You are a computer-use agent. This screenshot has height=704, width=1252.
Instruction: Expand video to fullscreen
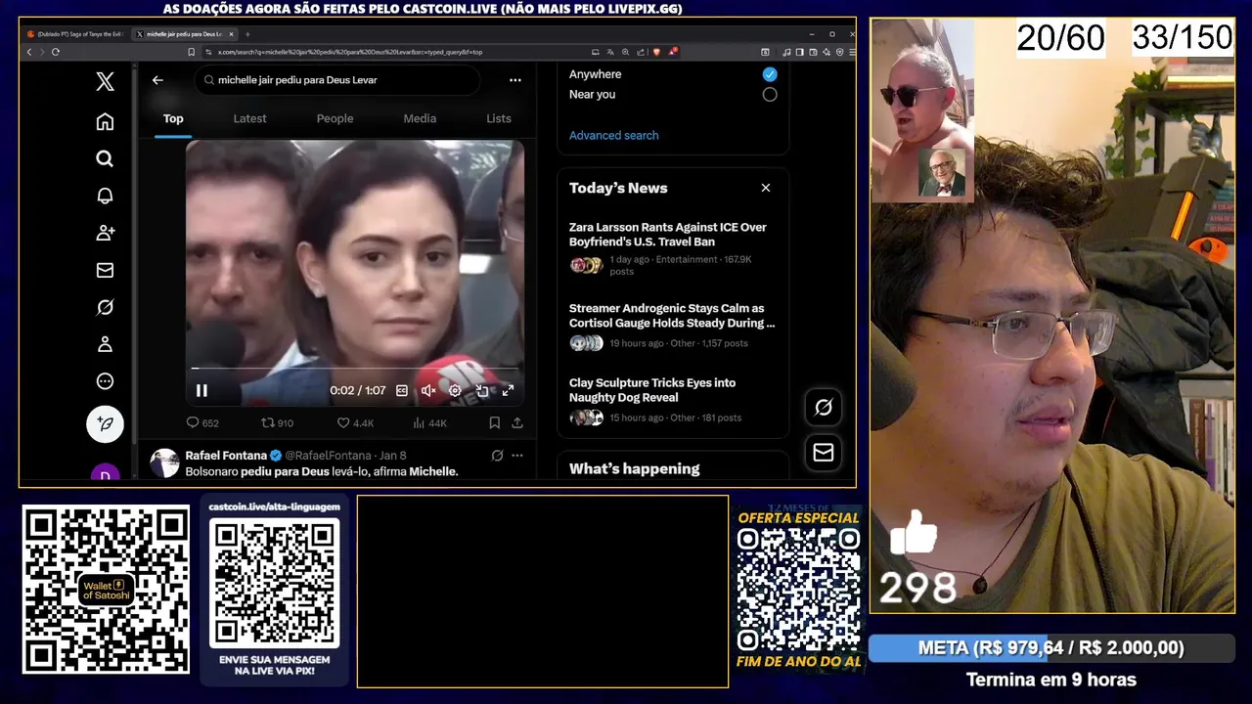(x=508, y=390)
